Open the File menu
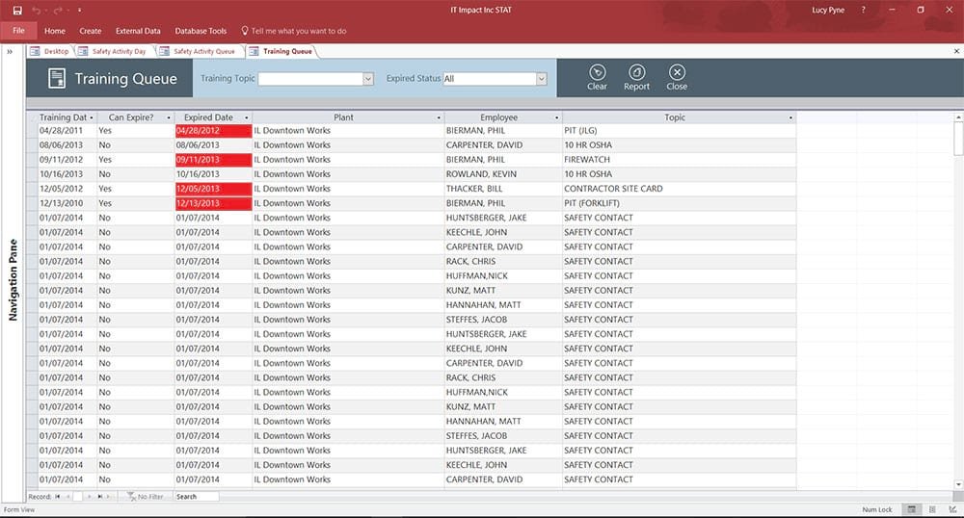 click(x=18, y=31)
